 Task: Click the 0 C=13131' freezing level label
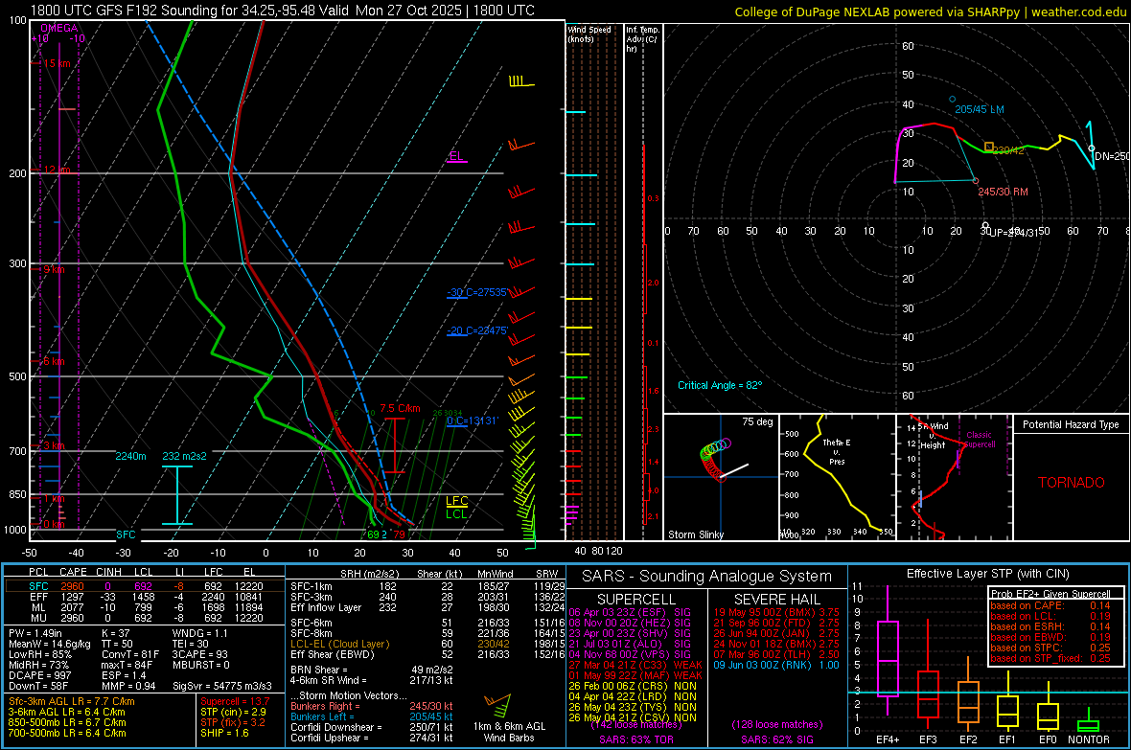pos(473,421)
